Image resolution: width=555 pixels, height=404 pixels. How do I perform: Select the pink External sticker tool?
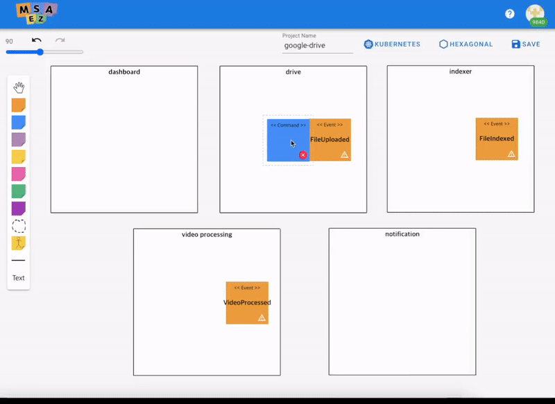click(x=19, y=174)
